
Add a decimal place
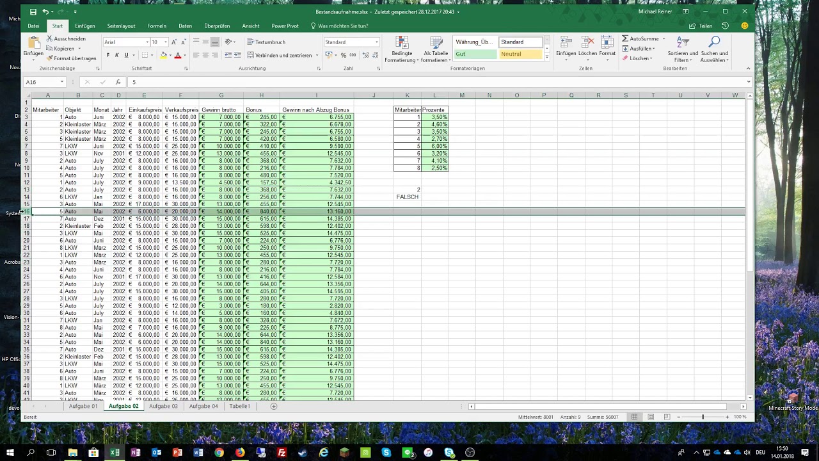(365, 55)
